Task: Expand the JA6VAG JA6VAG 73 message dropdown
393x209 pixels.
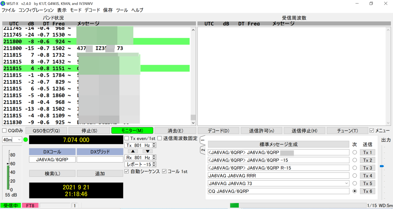Action: tap(346, 184)
